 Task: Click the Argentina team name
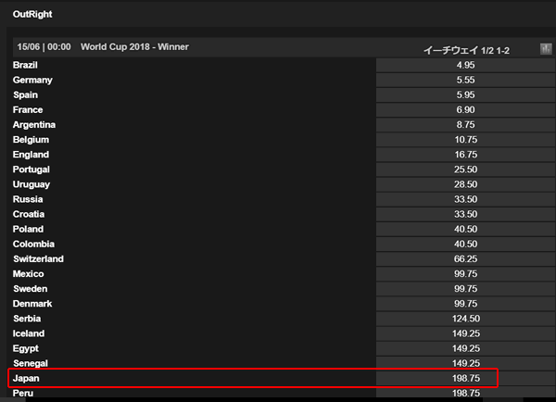pyautogui.click(x=34, y=125)
